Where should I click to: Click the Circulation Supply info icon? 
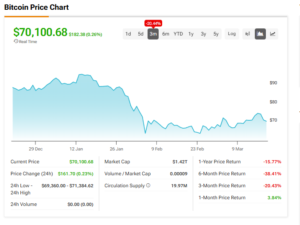point(148,186)
